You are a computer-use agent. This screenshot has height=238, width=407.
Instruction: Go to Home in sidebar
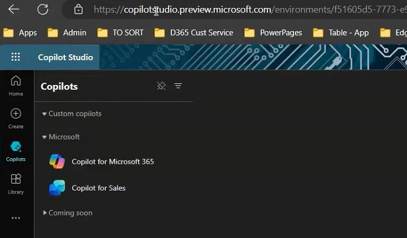(x=16, y=85)
